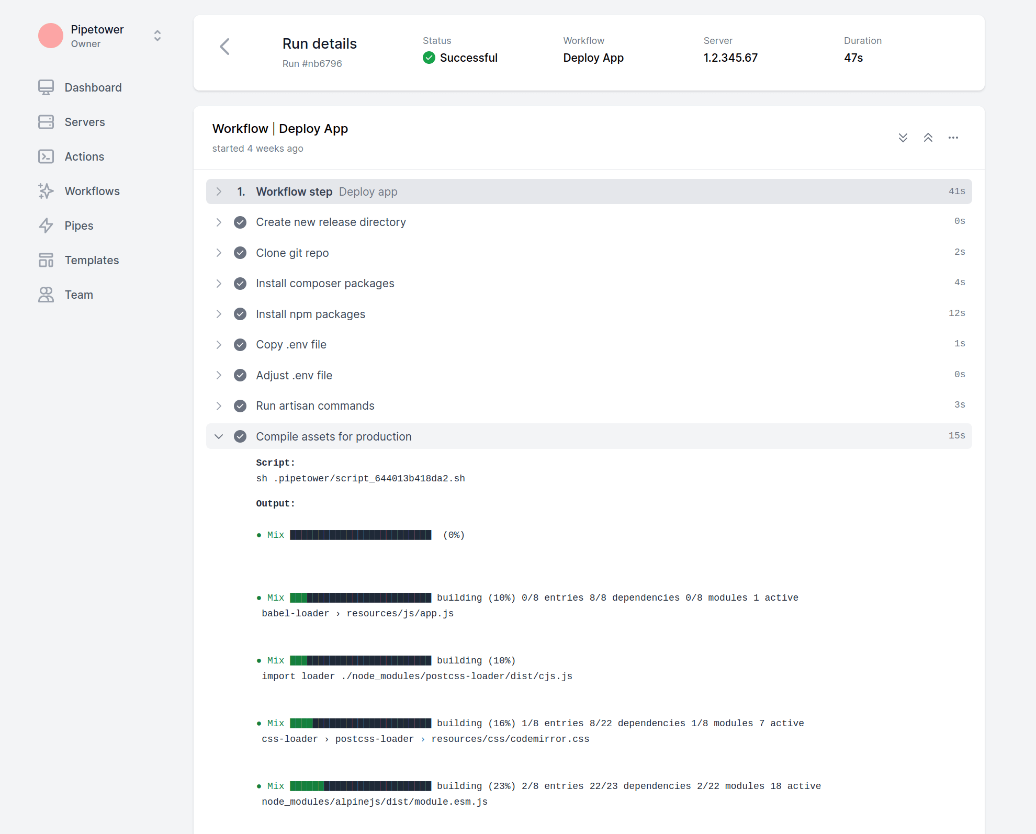Collapse Compile assets for production chevron
The image size is (1036, 834).
219,436
